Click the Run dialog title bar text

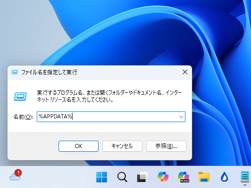click(49, 72)
